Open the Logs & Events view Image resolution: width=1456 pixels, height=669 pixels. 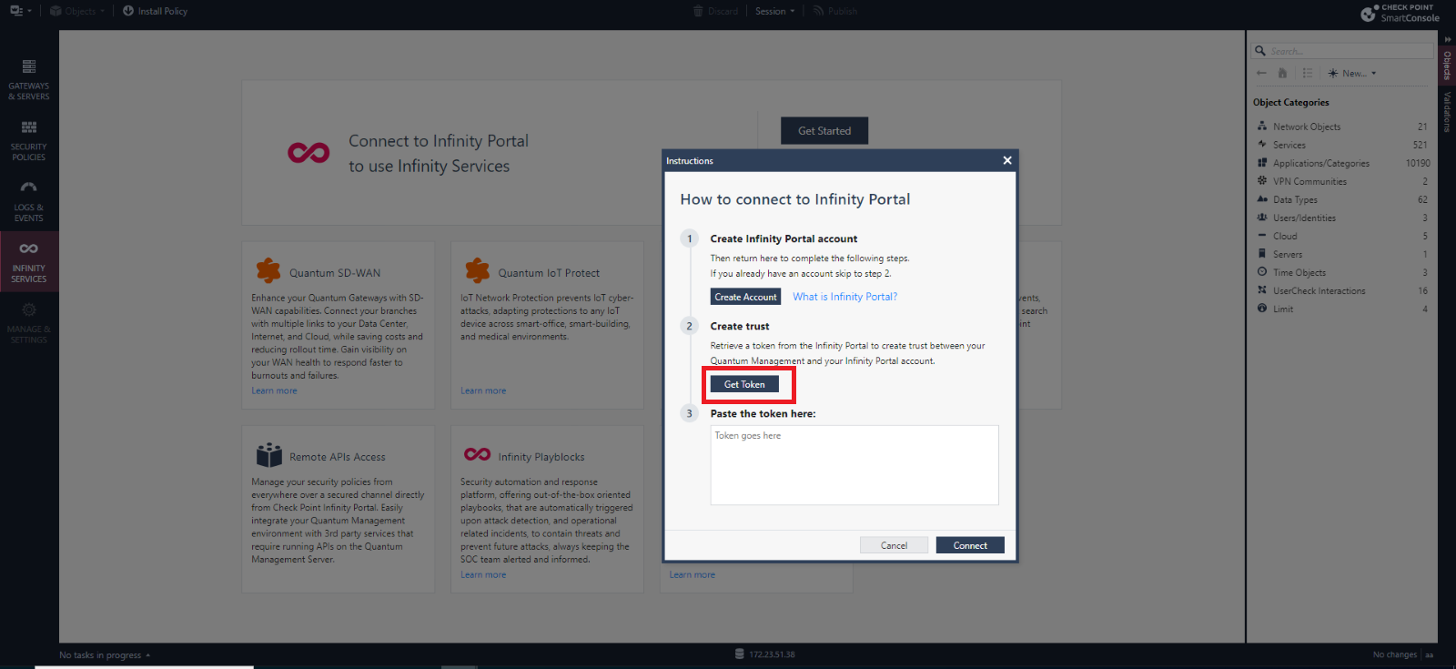coord(29,201)
